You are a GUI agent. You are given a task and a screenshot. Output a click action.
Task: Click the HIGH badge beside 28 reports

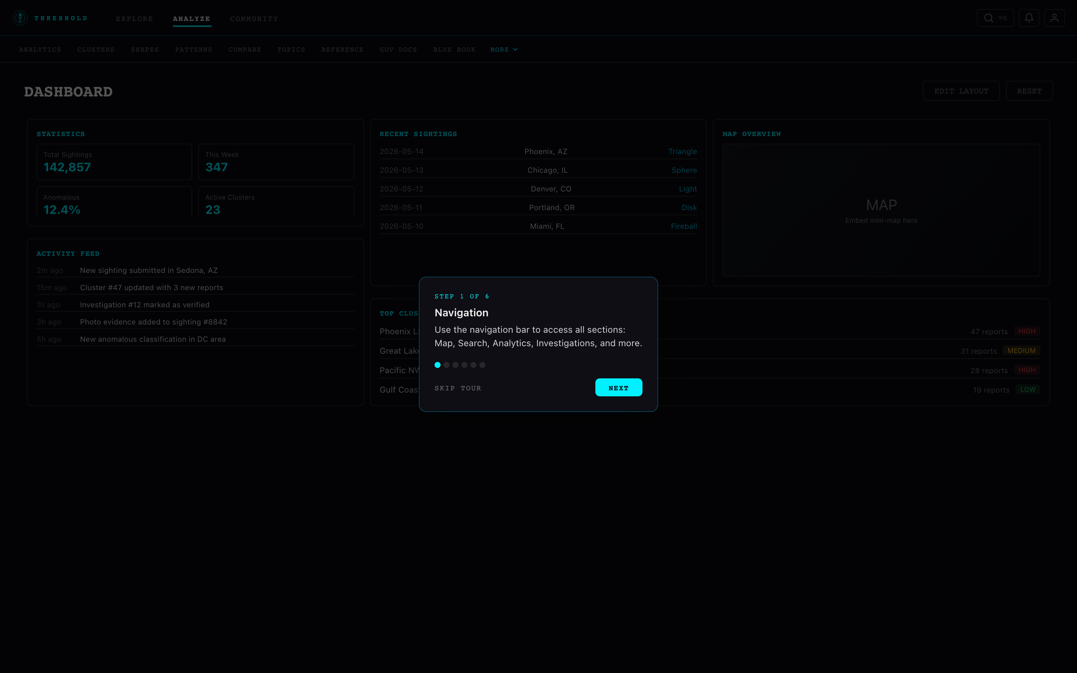tap(1027, 370)
